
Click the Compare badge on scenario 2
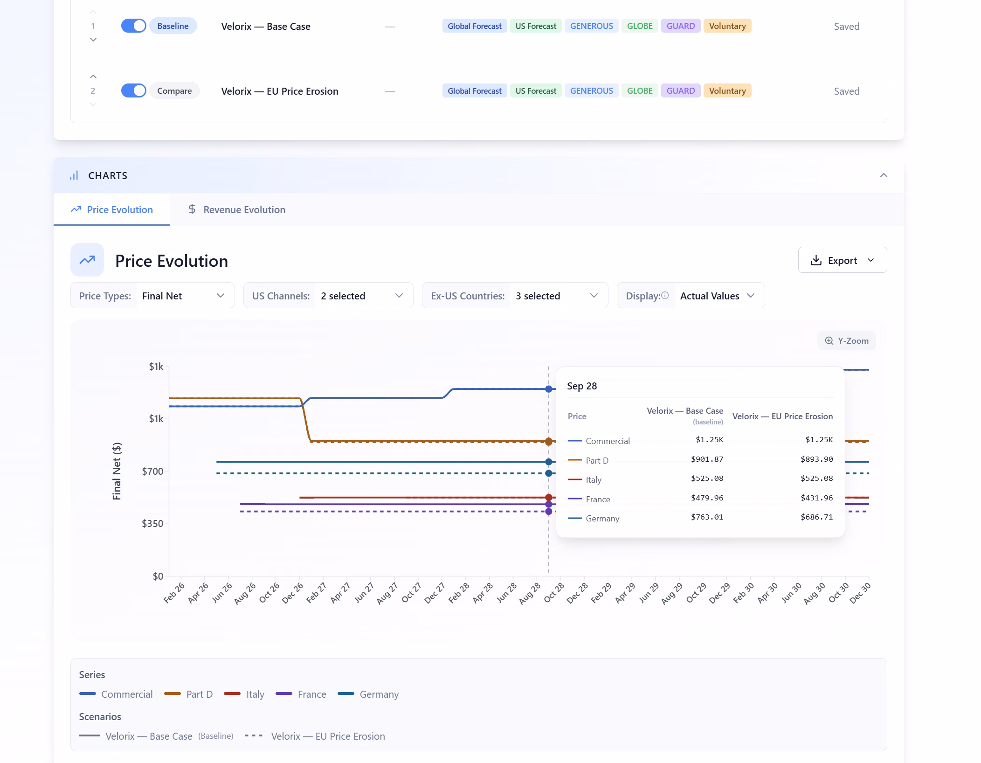point(174,90)
